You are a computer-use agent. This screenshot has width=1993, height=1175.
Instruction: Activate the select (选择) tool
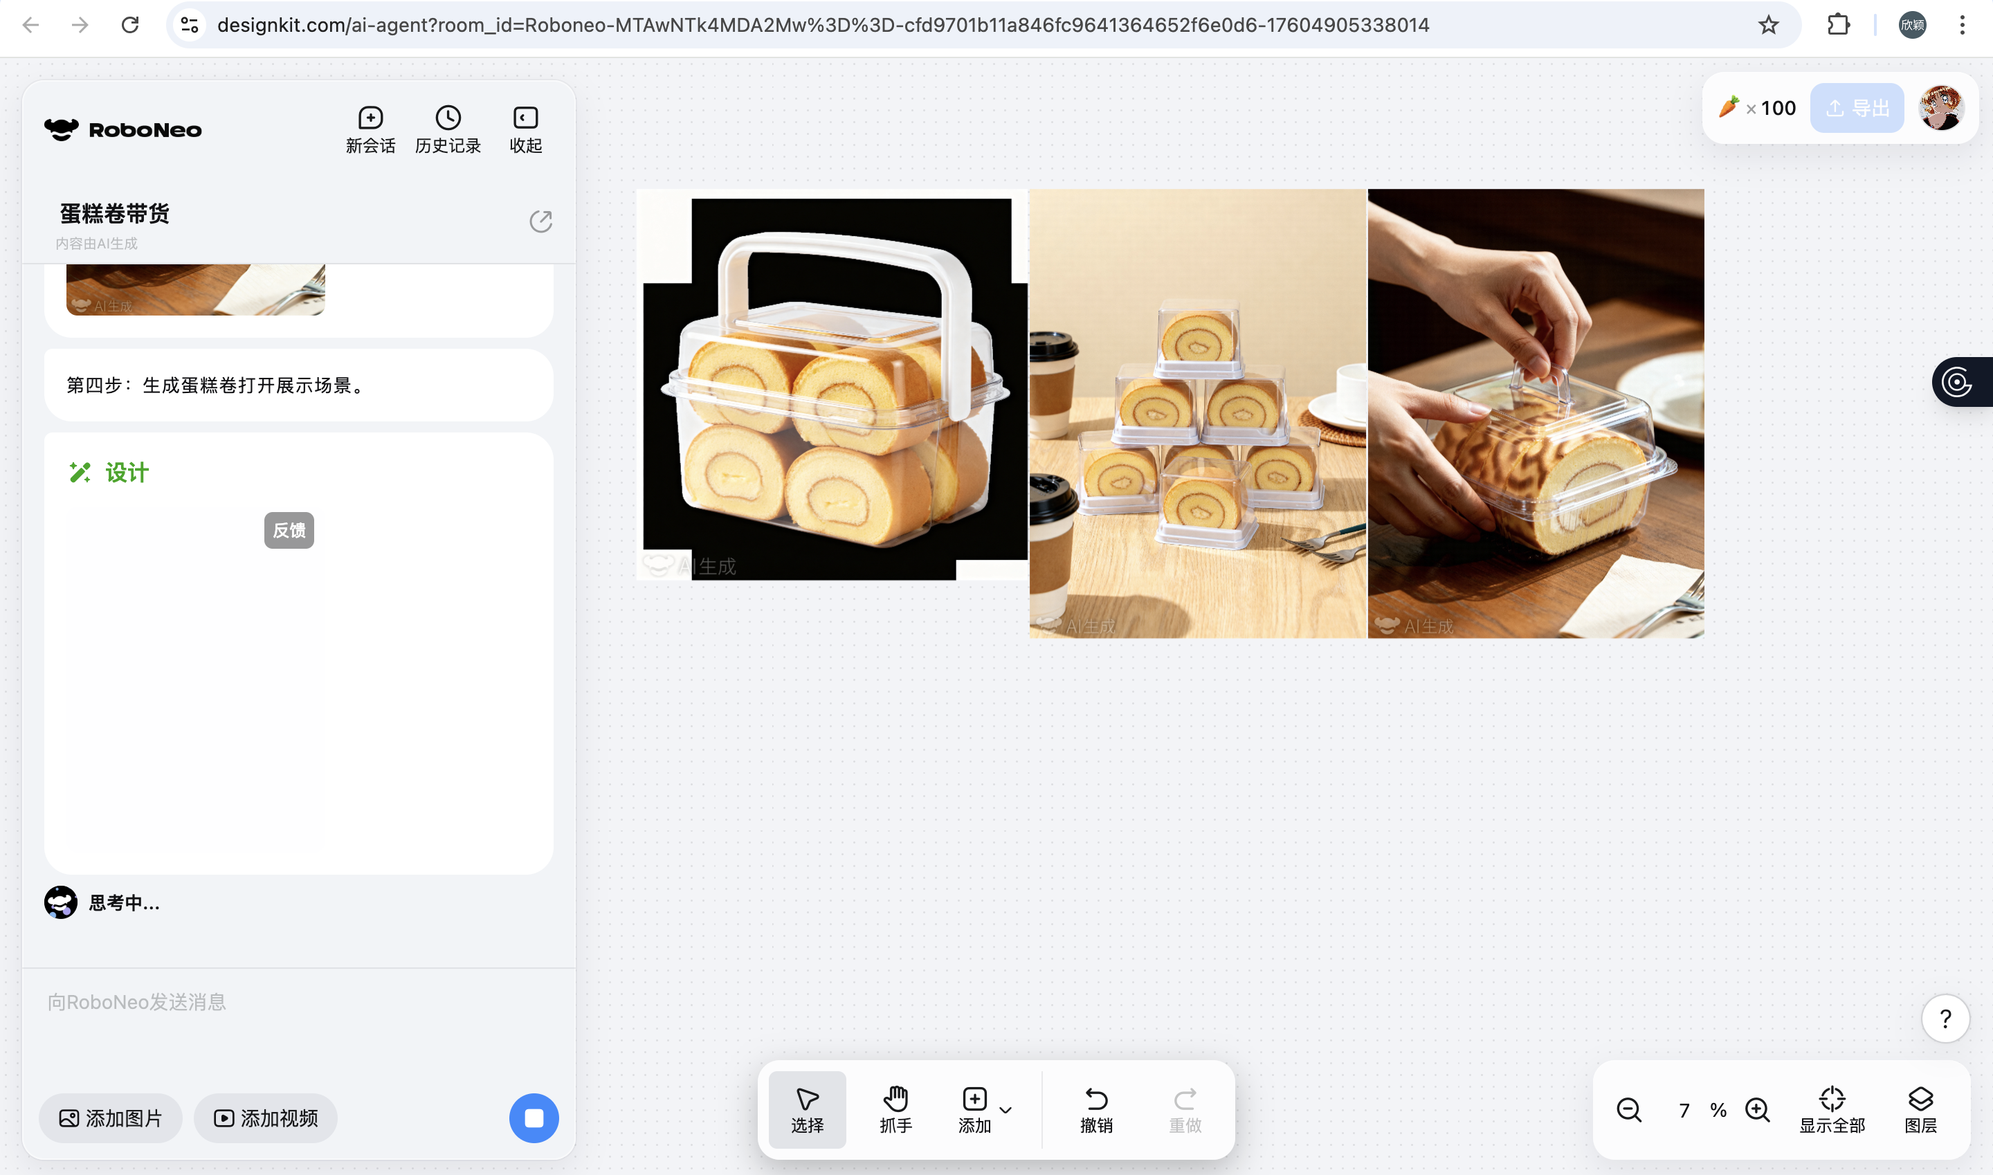[x=807, y=1109]
